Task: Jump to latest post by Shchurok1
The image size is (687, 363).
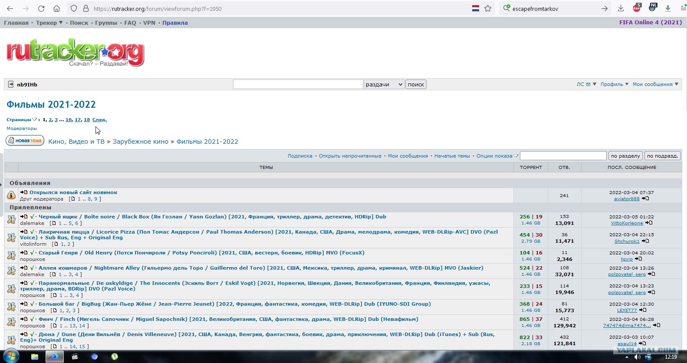Action: coord(646,241)
